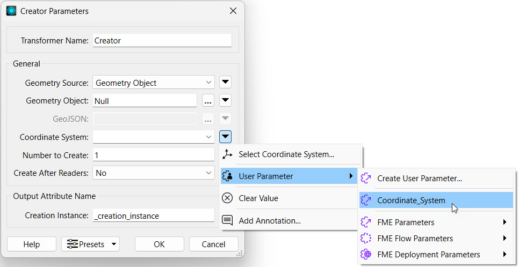This screenshot has width=519, height=267.
Task: Open the Coordinate System combo box
Action: [154, 137]
